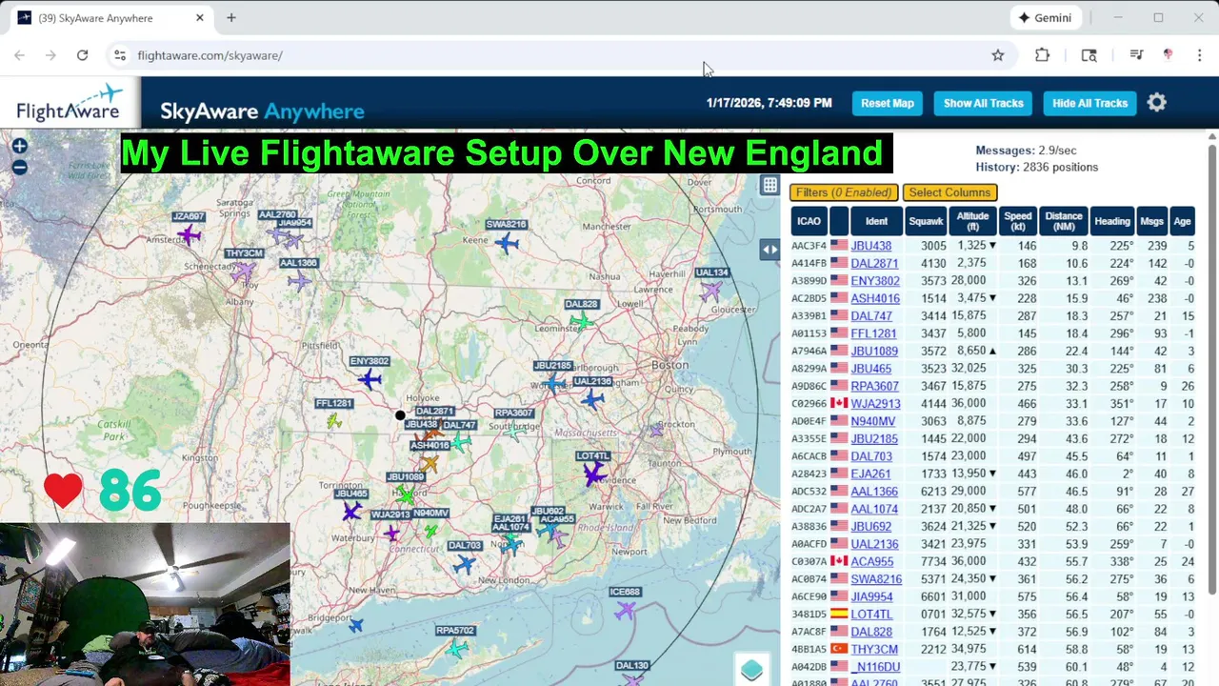The height and width of the screenshot is (686, 1219).
Task: Select the UAL2136 plane icon on map
Action: [x=592, y=399]
